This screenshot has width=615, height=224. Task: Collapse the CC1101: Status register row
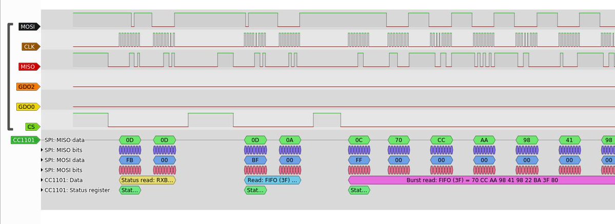[x=43, y=190]
